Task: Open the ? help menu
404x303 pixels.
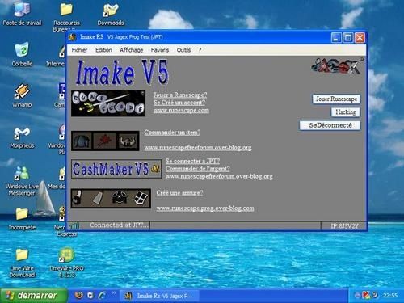Action: (200, 50)
